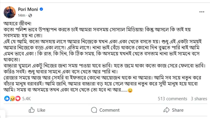Viewport: 210px width, 118px height.
Task: Click the sad face reaction icon
Action: (12, 99)
